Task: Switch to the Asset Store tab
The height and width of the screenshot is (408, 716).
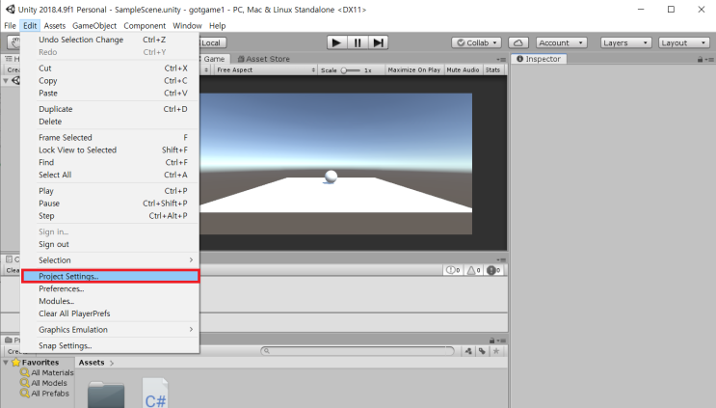Action: tap(263, 59)
